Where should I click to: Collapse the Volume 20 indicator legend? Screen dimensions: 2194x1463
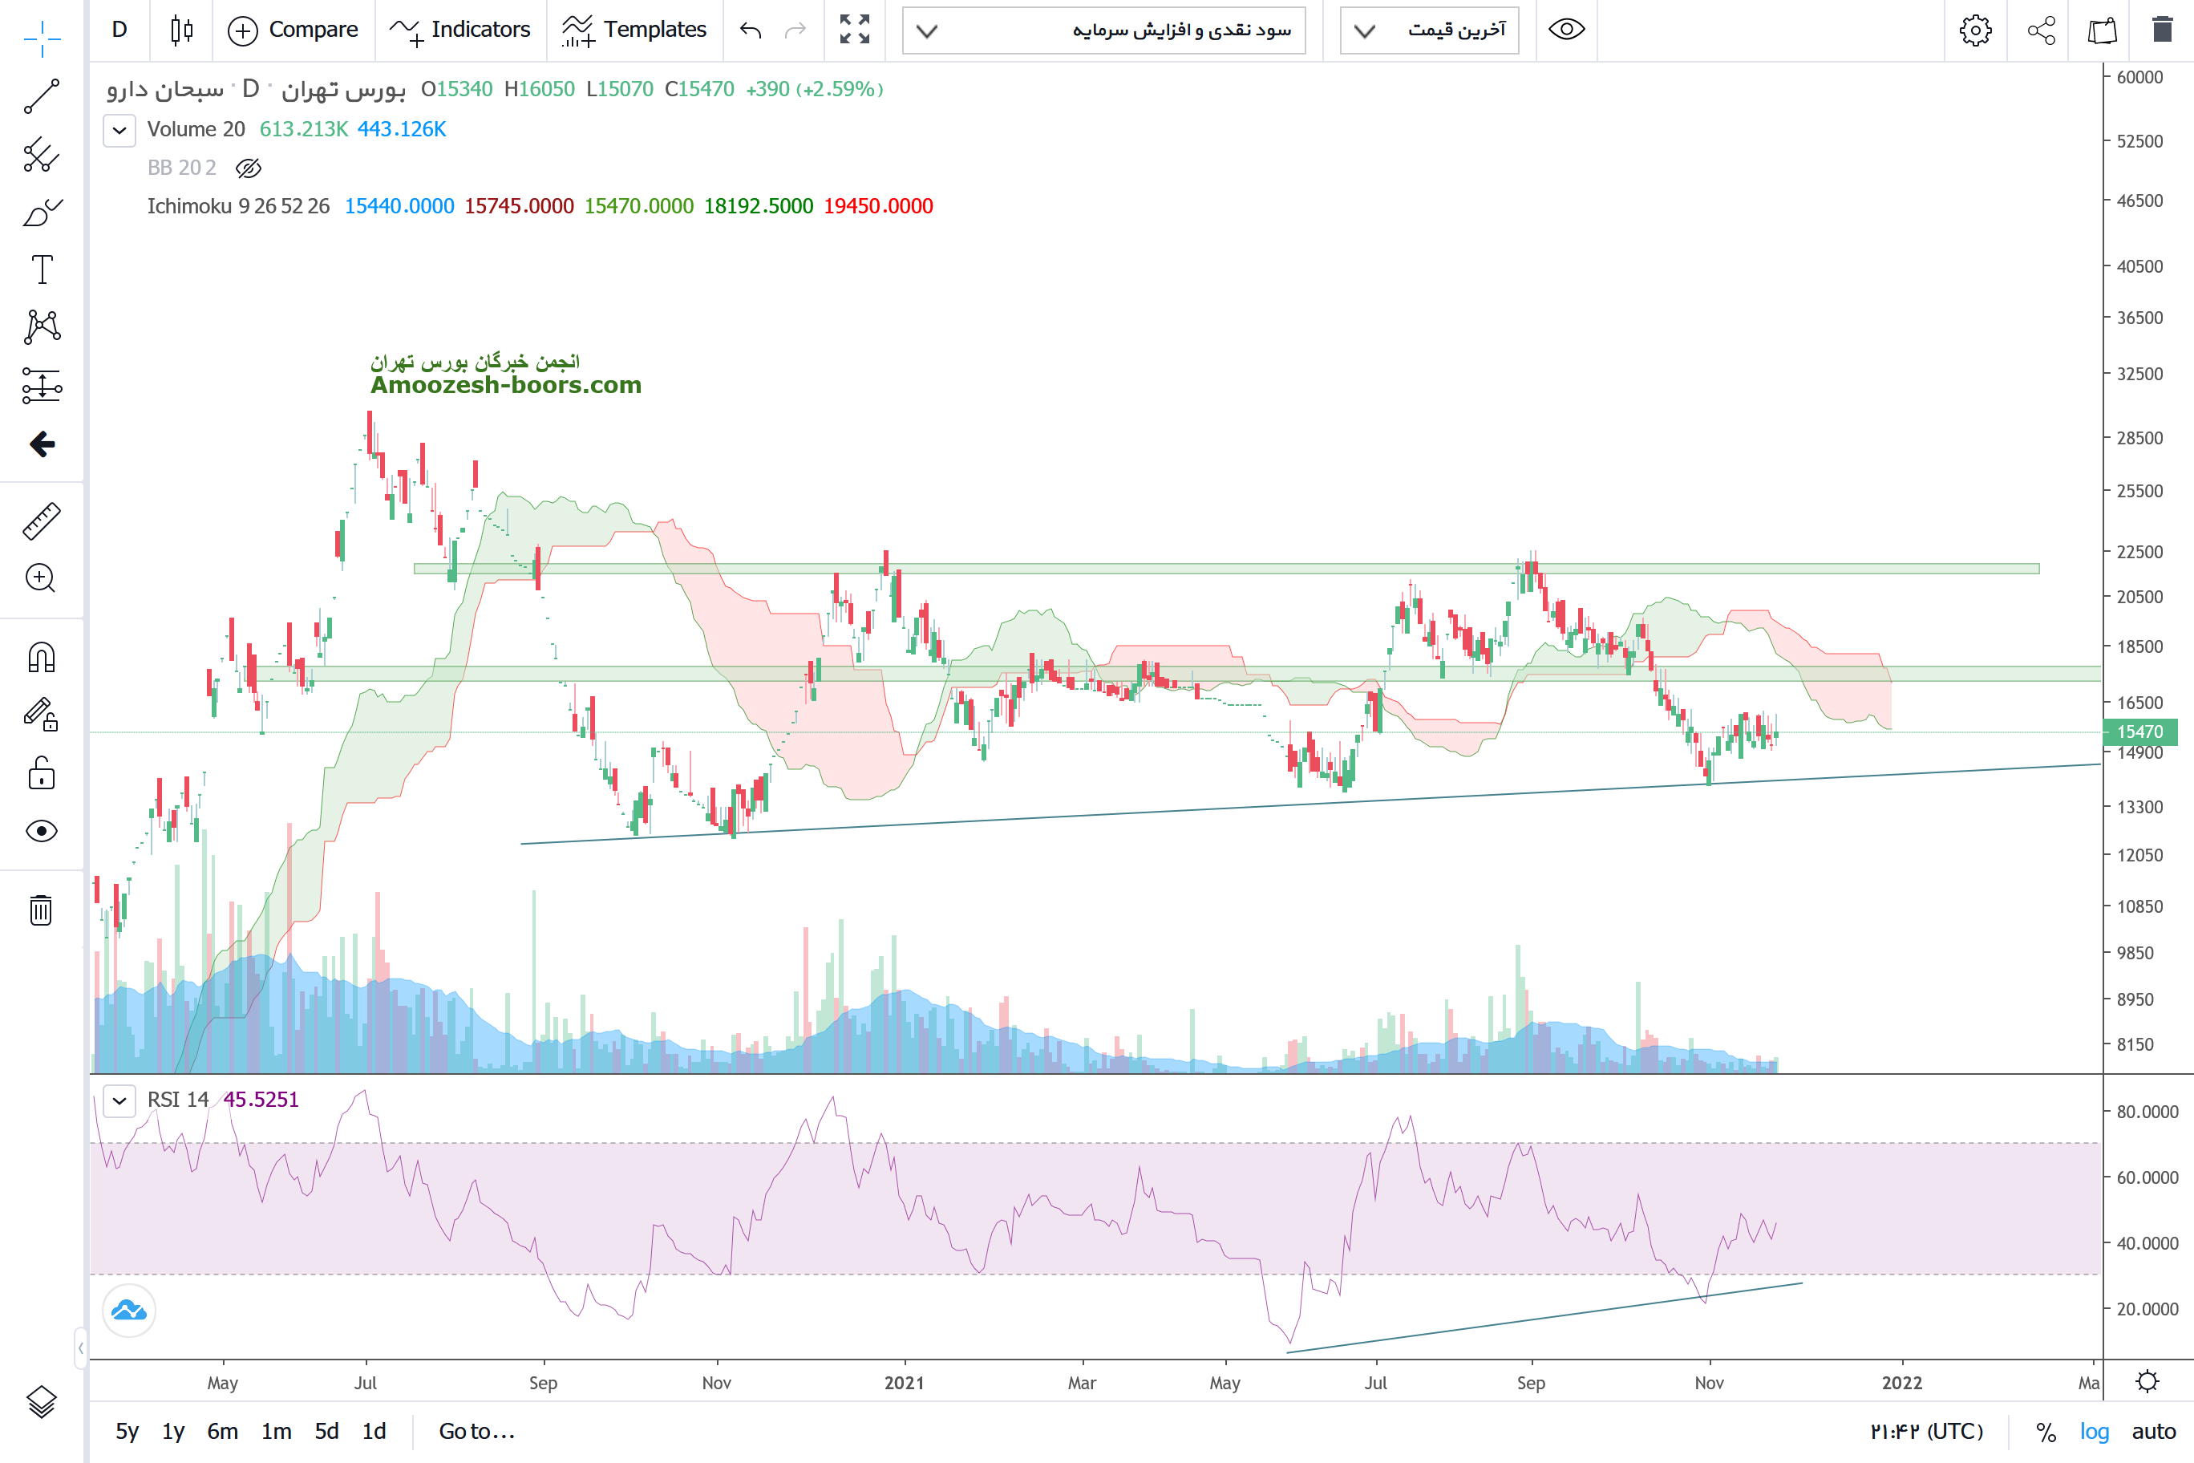pyautogui.click(x=119, y=130)
